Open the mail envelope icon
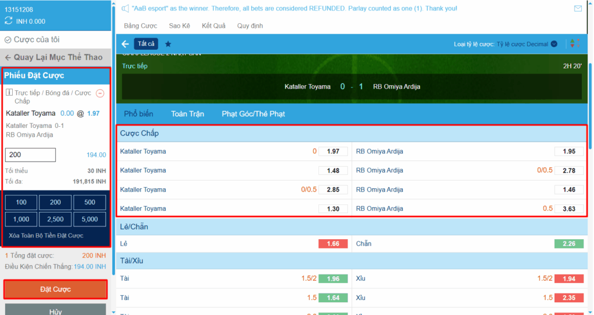594x315 pixels. pos(578,8)
